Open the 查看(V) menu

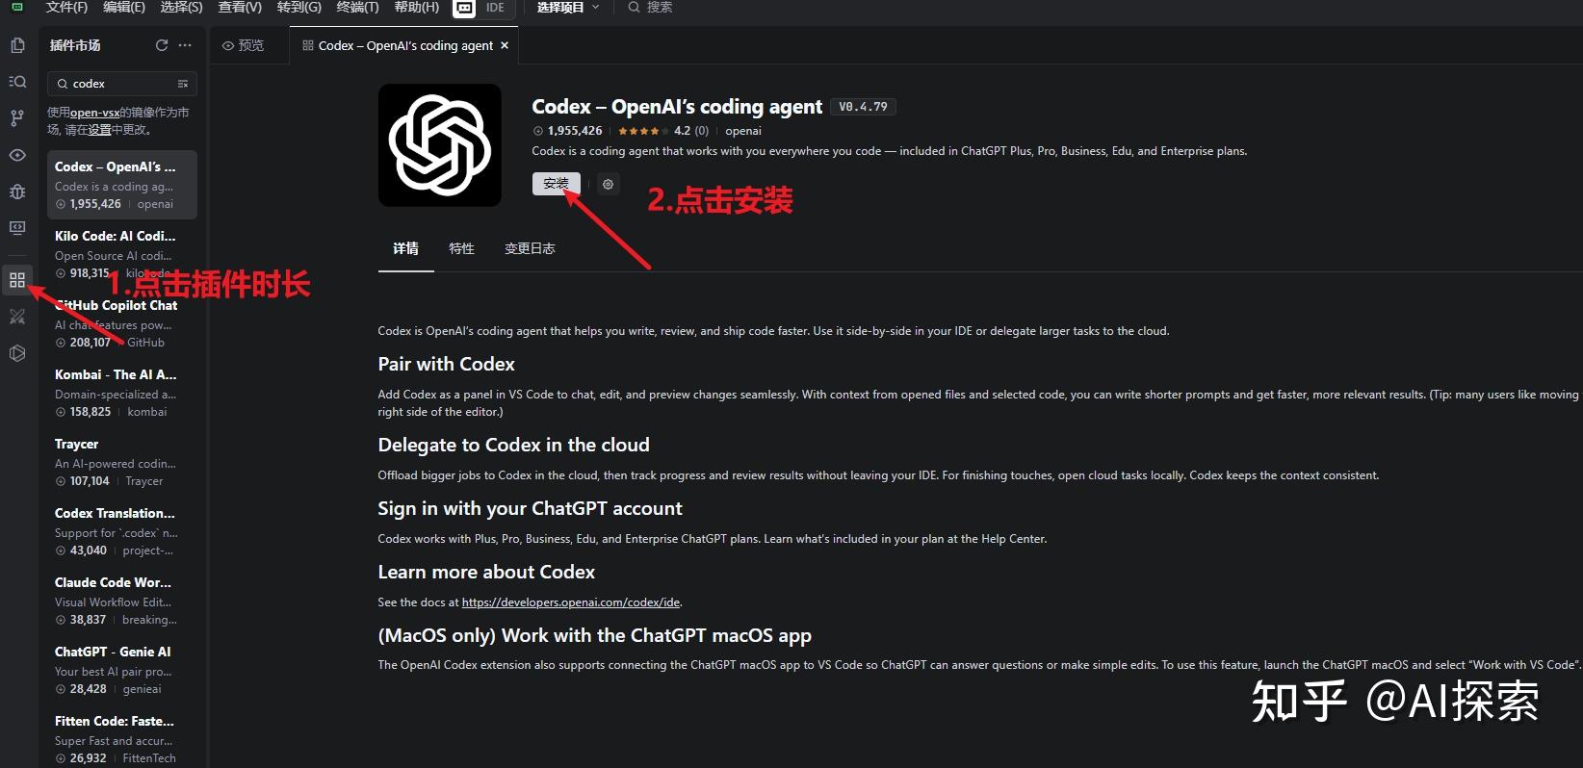[x=240, y=7]
